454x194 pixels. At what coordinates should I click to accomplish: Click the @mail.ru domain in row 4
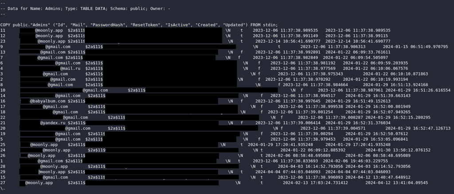70,68
